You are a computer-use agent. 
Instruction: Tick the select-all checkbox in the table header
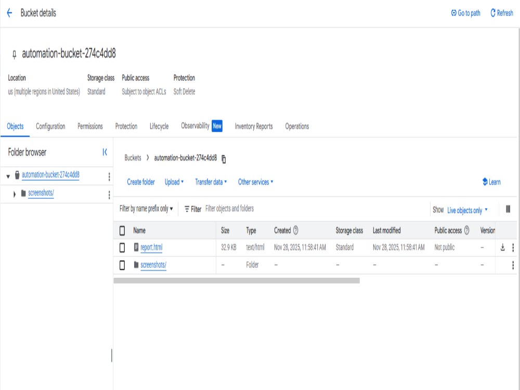coord(122,230)
